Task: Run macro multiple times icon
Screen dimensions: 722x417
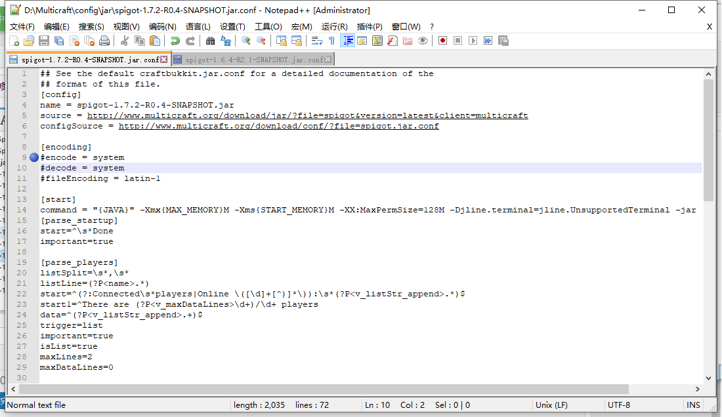Action: (488, 41)
